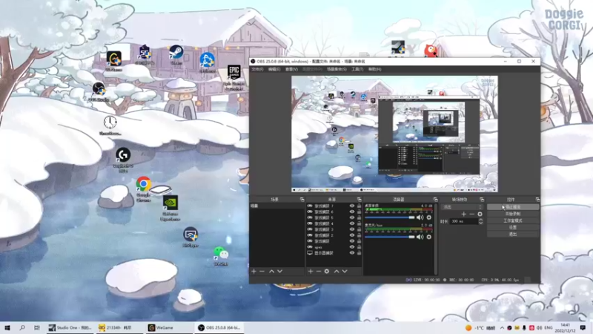Hide the 窗口捕获 5 source with its eye icon
593x334 pixels.
coord(352,217)
